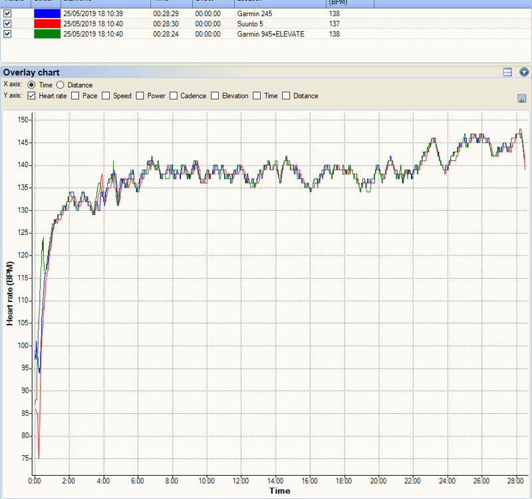Click the Overlay chart panel layout icon
The image size is (532, 499).
pos(507,72)
